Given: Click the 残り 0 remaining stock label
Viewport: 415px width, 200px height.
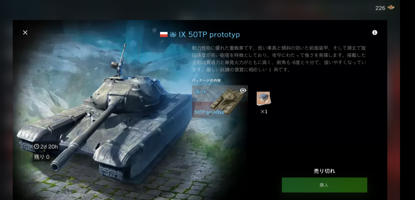Looking at the screenshot, I should click(x=42, y=157).
